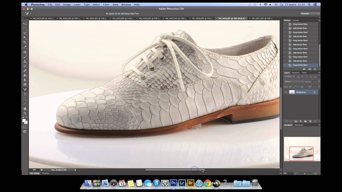Open the Window menu

click(x=126, y=5)
